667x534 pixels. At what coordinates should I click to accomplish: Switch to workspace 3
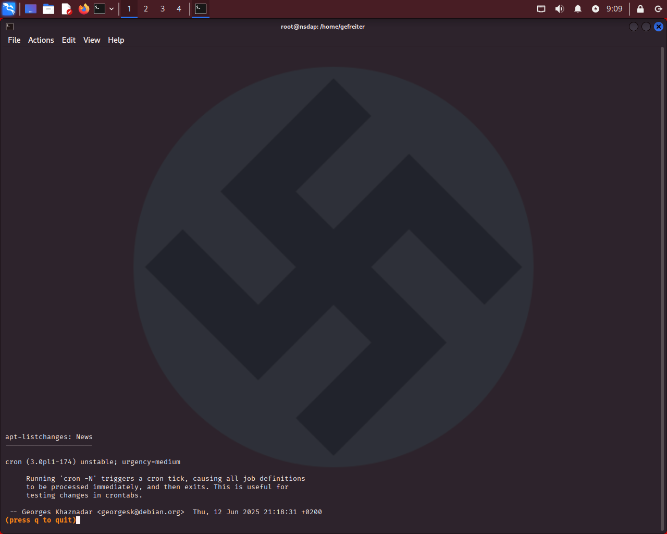click(163, 9)
